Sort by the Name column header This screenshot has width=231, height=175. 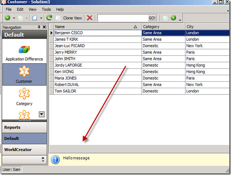96,27
